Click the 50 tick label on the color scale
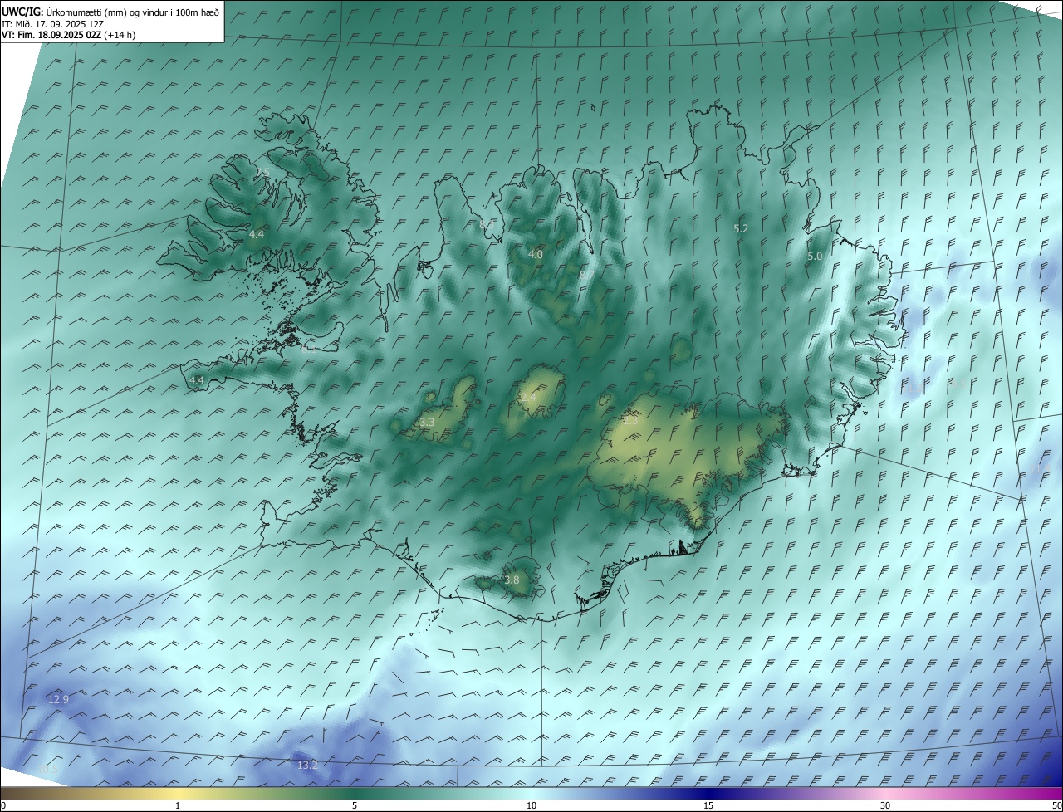 [x=1056, y=805]
